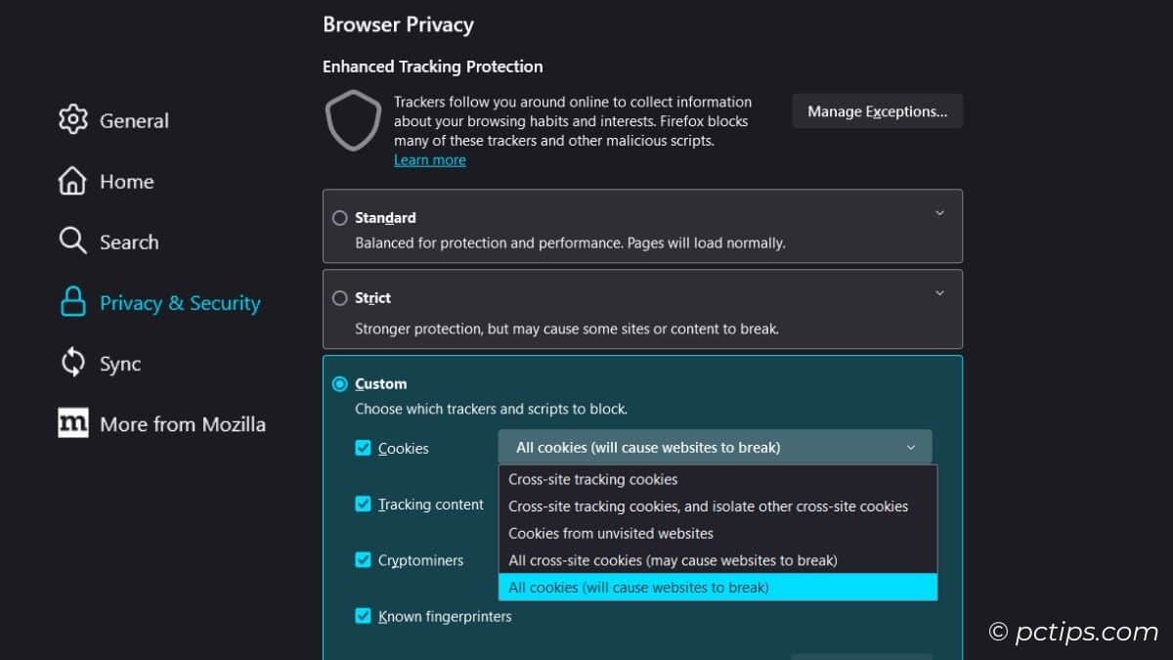Image resolution: width=1173 pixels, height=660 pixels.
Task: Disable the Tracking content checkbox
Action: click(x=364, y=504)
